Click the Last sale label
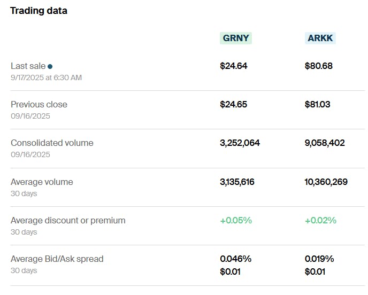This screenshot has width=368, height=295. pyautogui.click(x=28, y=66)
